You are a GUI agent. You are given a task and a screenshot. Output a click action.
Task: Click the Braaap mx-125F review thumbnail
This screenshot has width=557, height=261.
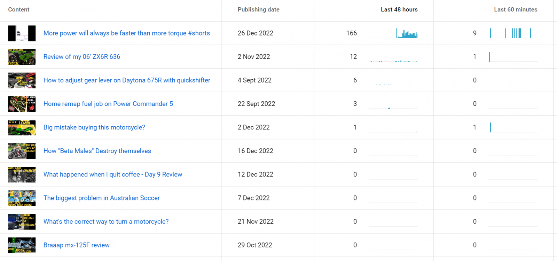tap(22, 245)
